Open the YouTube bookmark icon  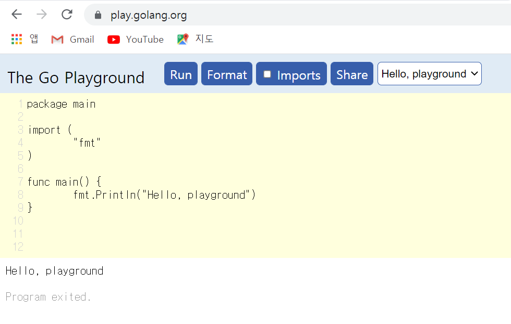pos(114,40)
